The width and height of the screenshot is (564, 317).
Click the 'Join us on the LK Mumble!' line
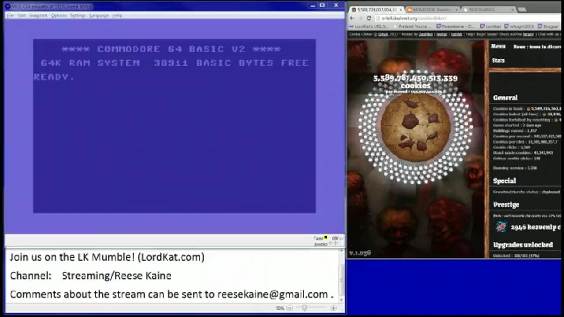click(107, 257)
